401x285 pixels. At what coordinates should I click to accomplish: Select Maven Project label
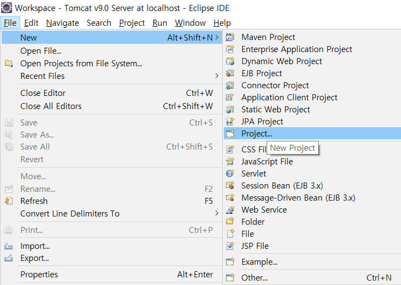pyautogui.click(x=268, y=37)
